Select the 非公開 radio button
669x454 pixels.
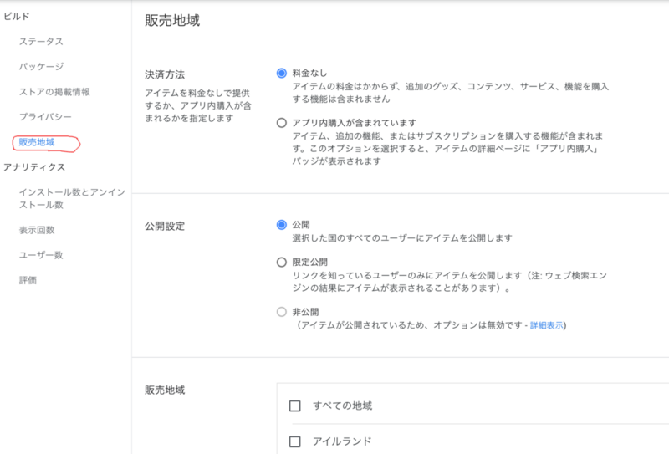click(282, 312)
